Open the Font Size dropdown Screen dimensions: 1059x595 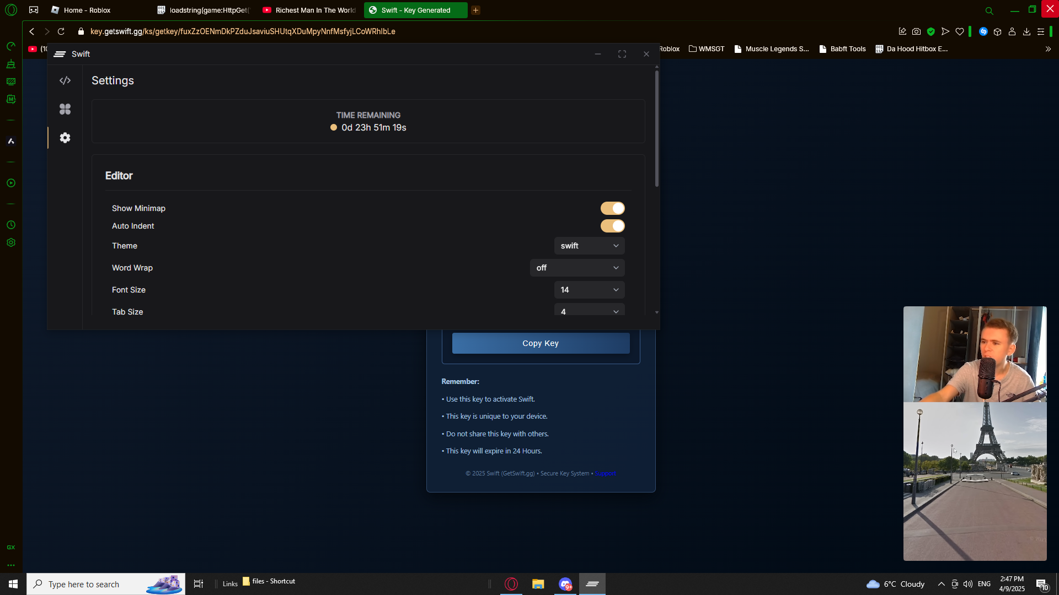[590, 290]
